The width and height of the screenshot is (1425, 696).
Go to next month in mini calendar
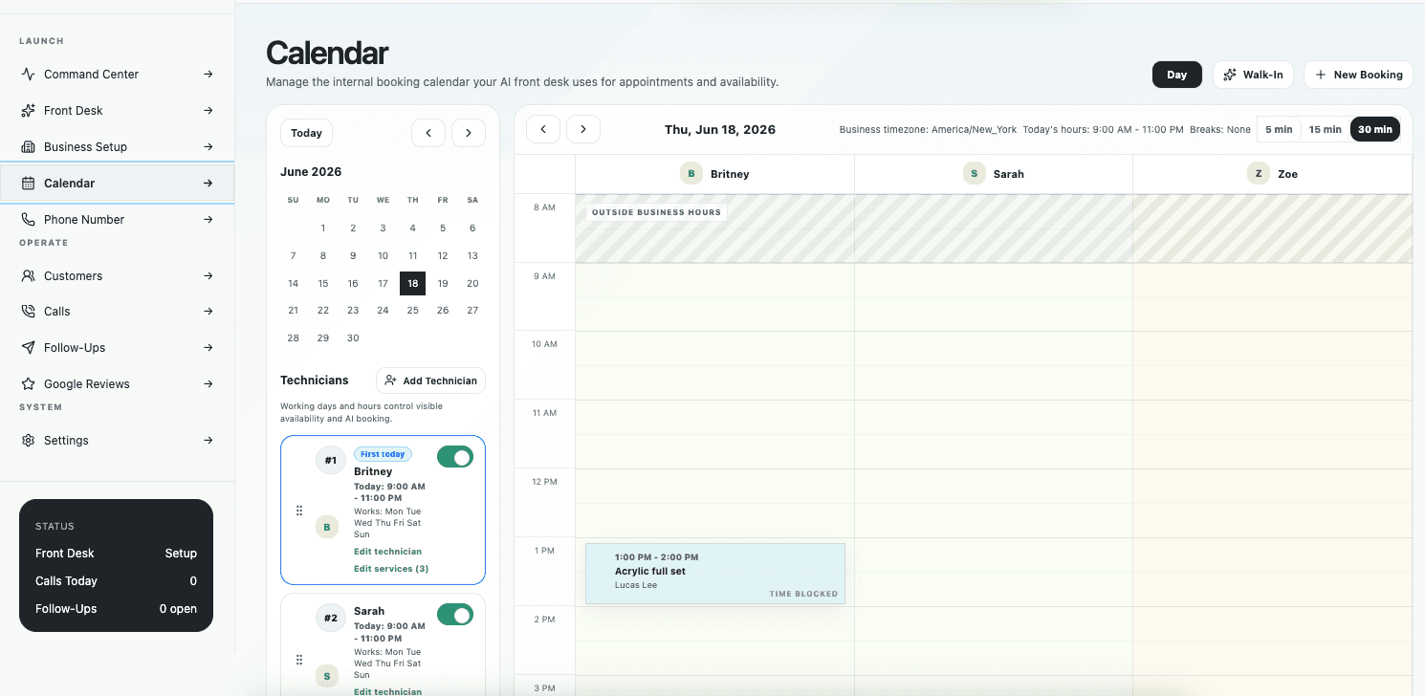point(469,133)
